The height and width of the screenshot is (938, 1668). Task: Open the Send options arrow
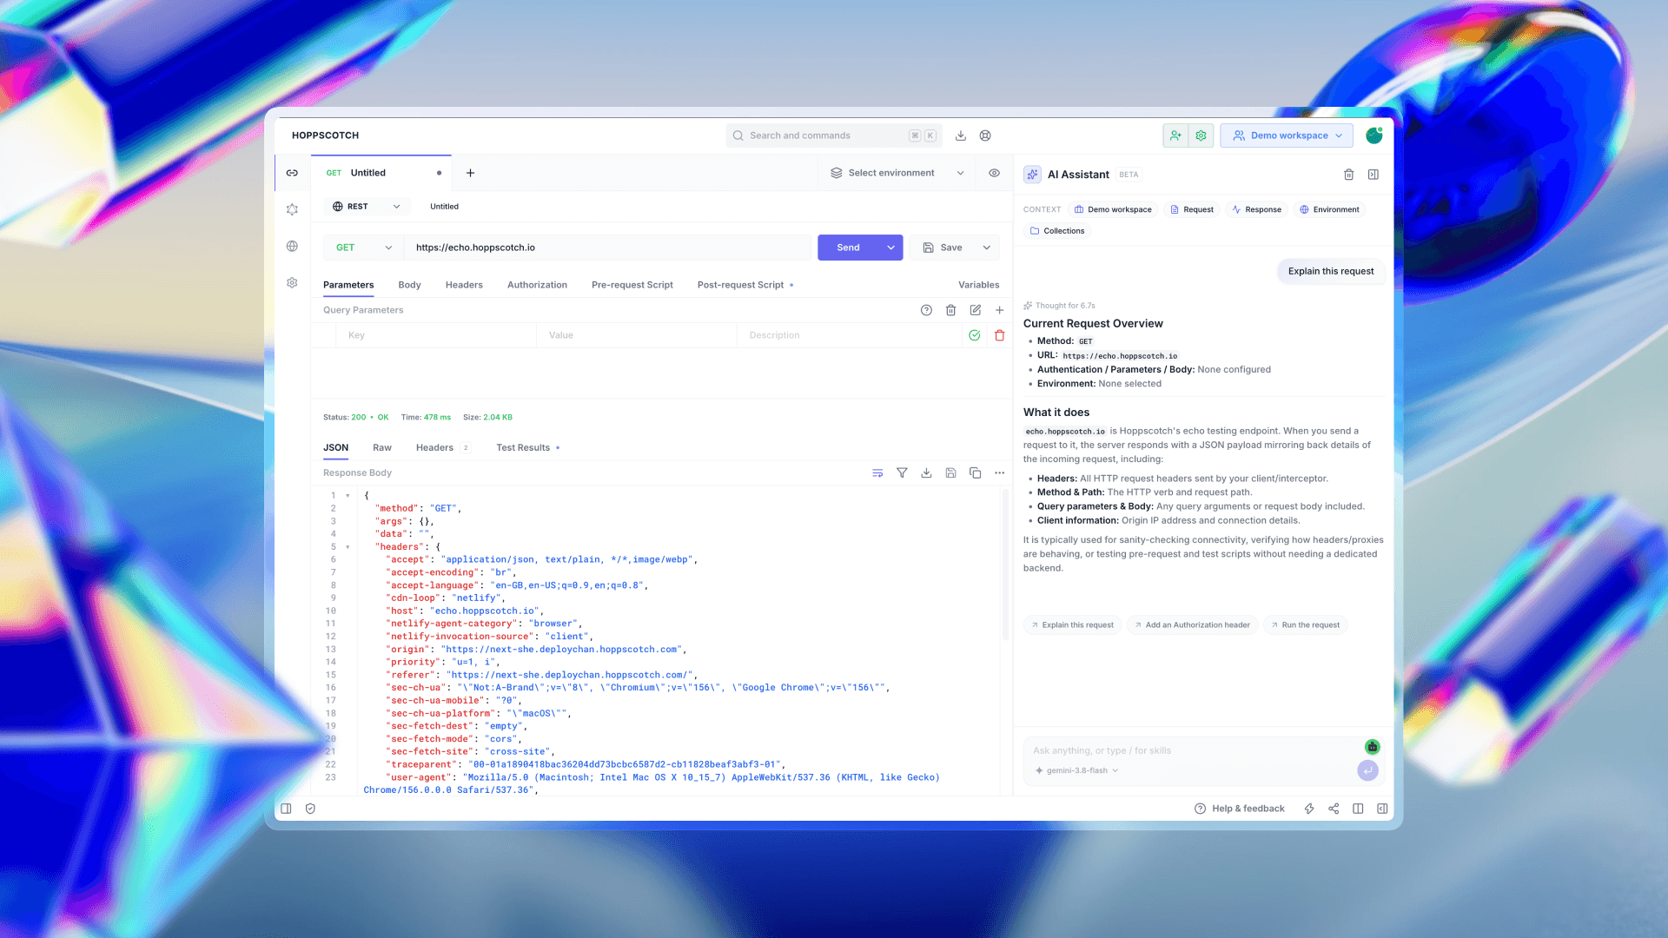point(891,248)
